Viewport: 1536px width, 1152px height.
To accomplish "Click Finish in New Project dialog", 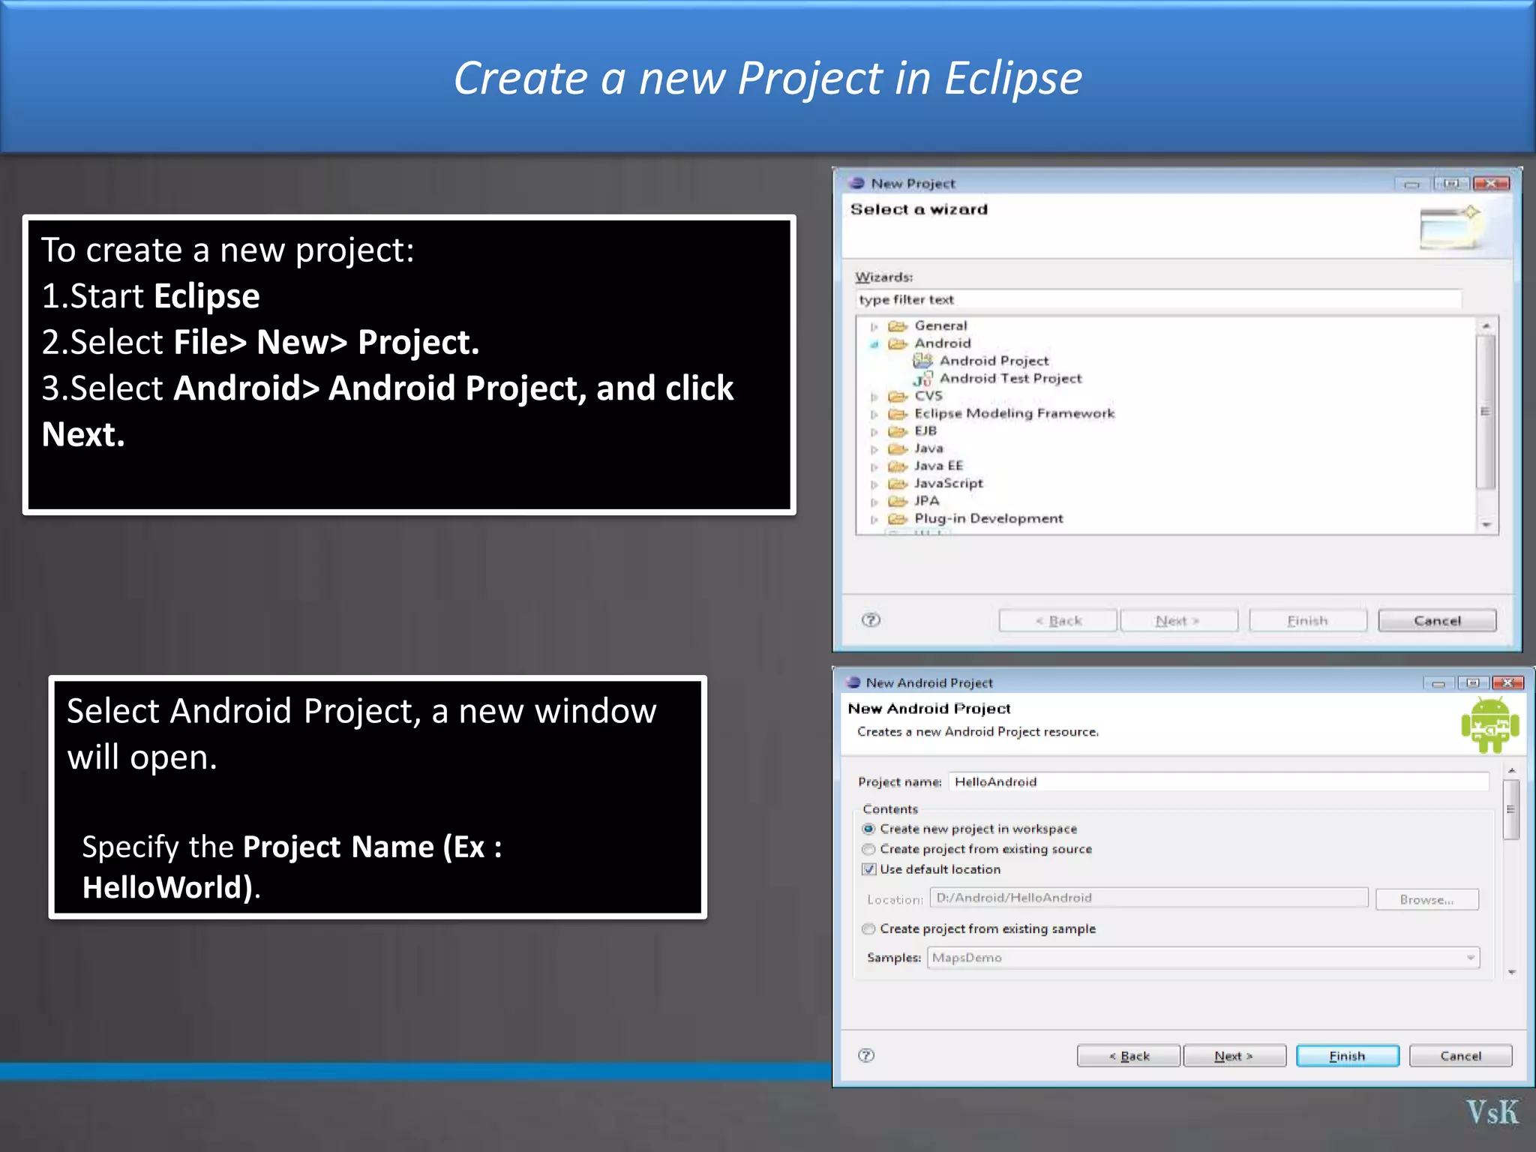I will pyautogui.click(x=1307, y=621).
